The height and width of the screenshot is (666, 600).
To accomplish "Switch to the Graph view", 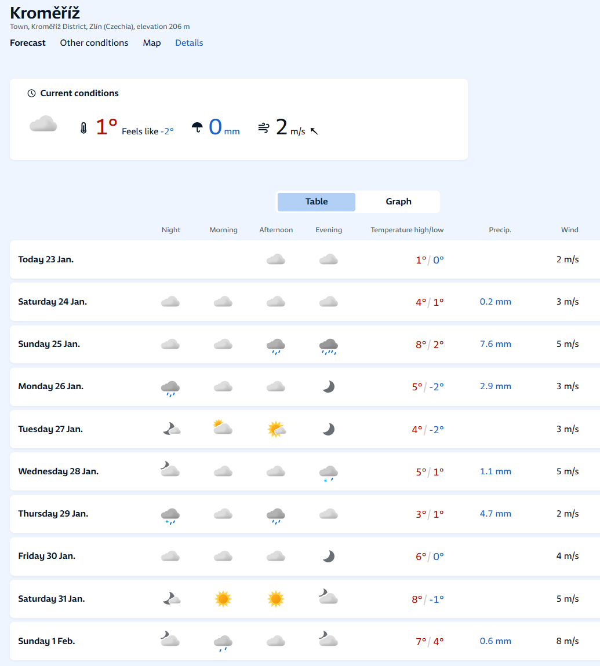I will (x=398, y=202).
